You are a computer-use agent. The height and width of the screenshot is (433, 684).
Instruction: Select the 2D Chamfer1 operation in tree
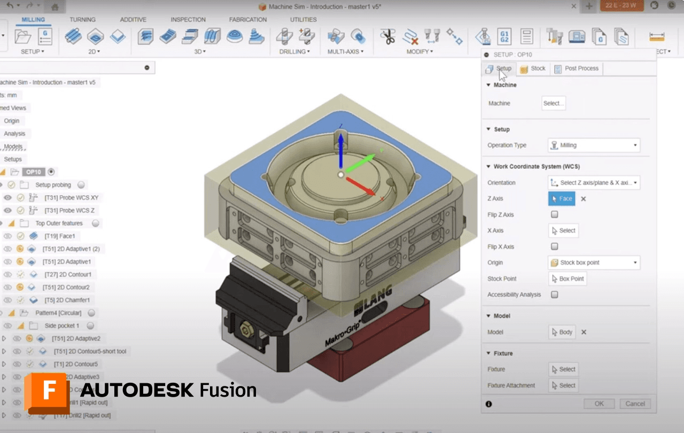coord(67,300)
